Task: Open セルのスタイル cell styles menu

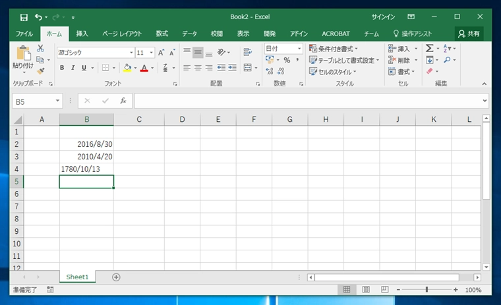Action: [x=333, y=72]
